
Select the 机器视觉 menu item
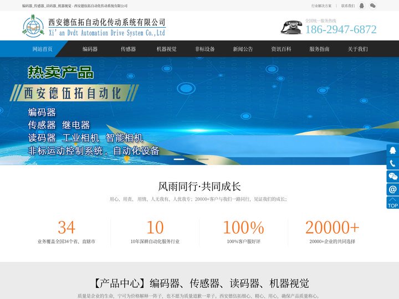point(166,49)
